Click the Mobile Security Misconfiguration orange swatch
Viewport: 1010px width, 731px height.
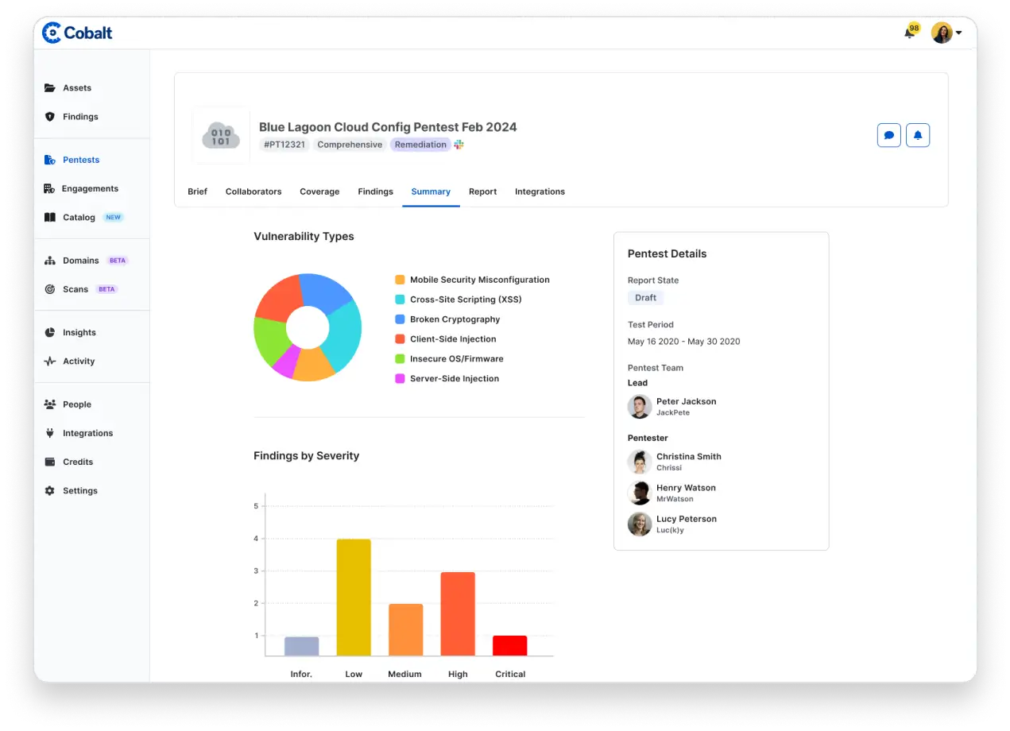pyautogui.click(x=400, y=280)
